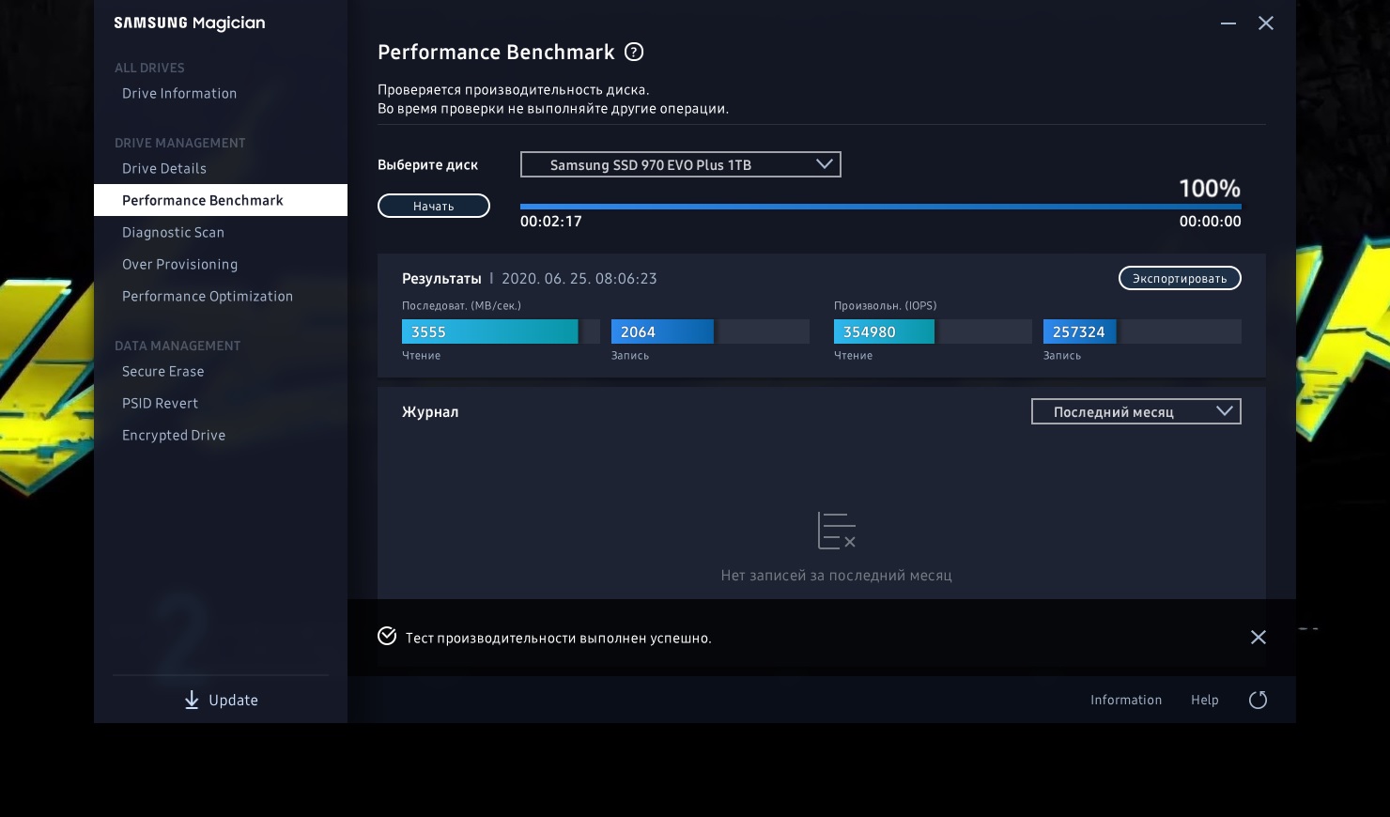The image size is (1390, 817).
Task: Click the results timestamp 2020. 06. 25. 08:06:23
Action: (x=579, y=279)
